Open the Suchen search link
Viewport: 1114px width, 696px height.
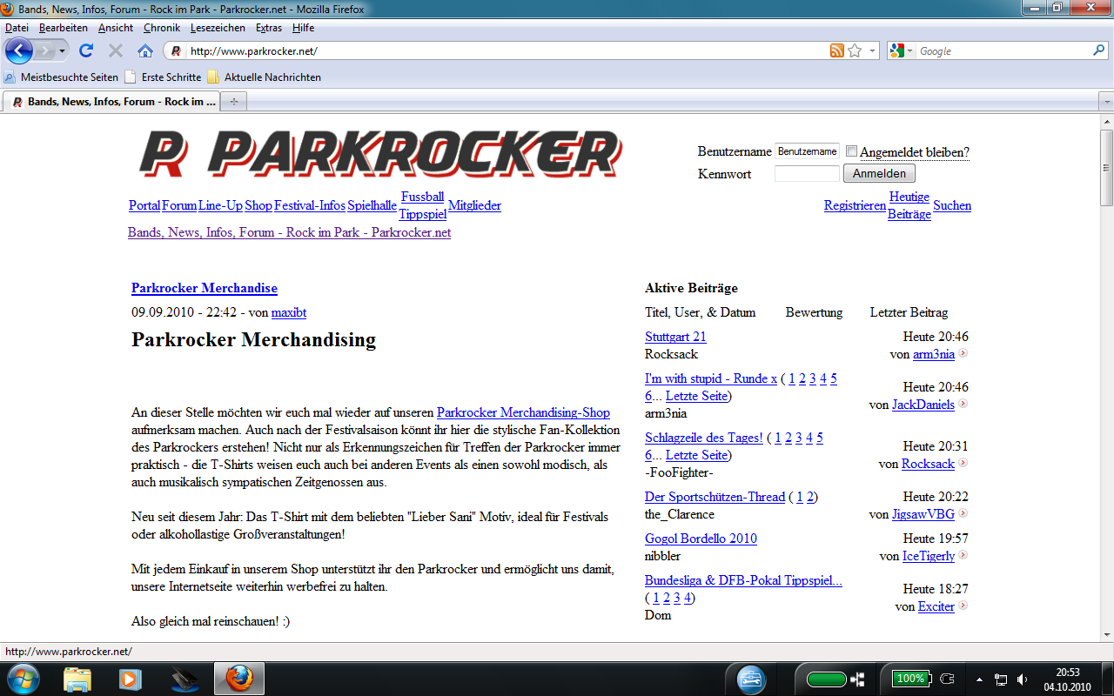952,205
